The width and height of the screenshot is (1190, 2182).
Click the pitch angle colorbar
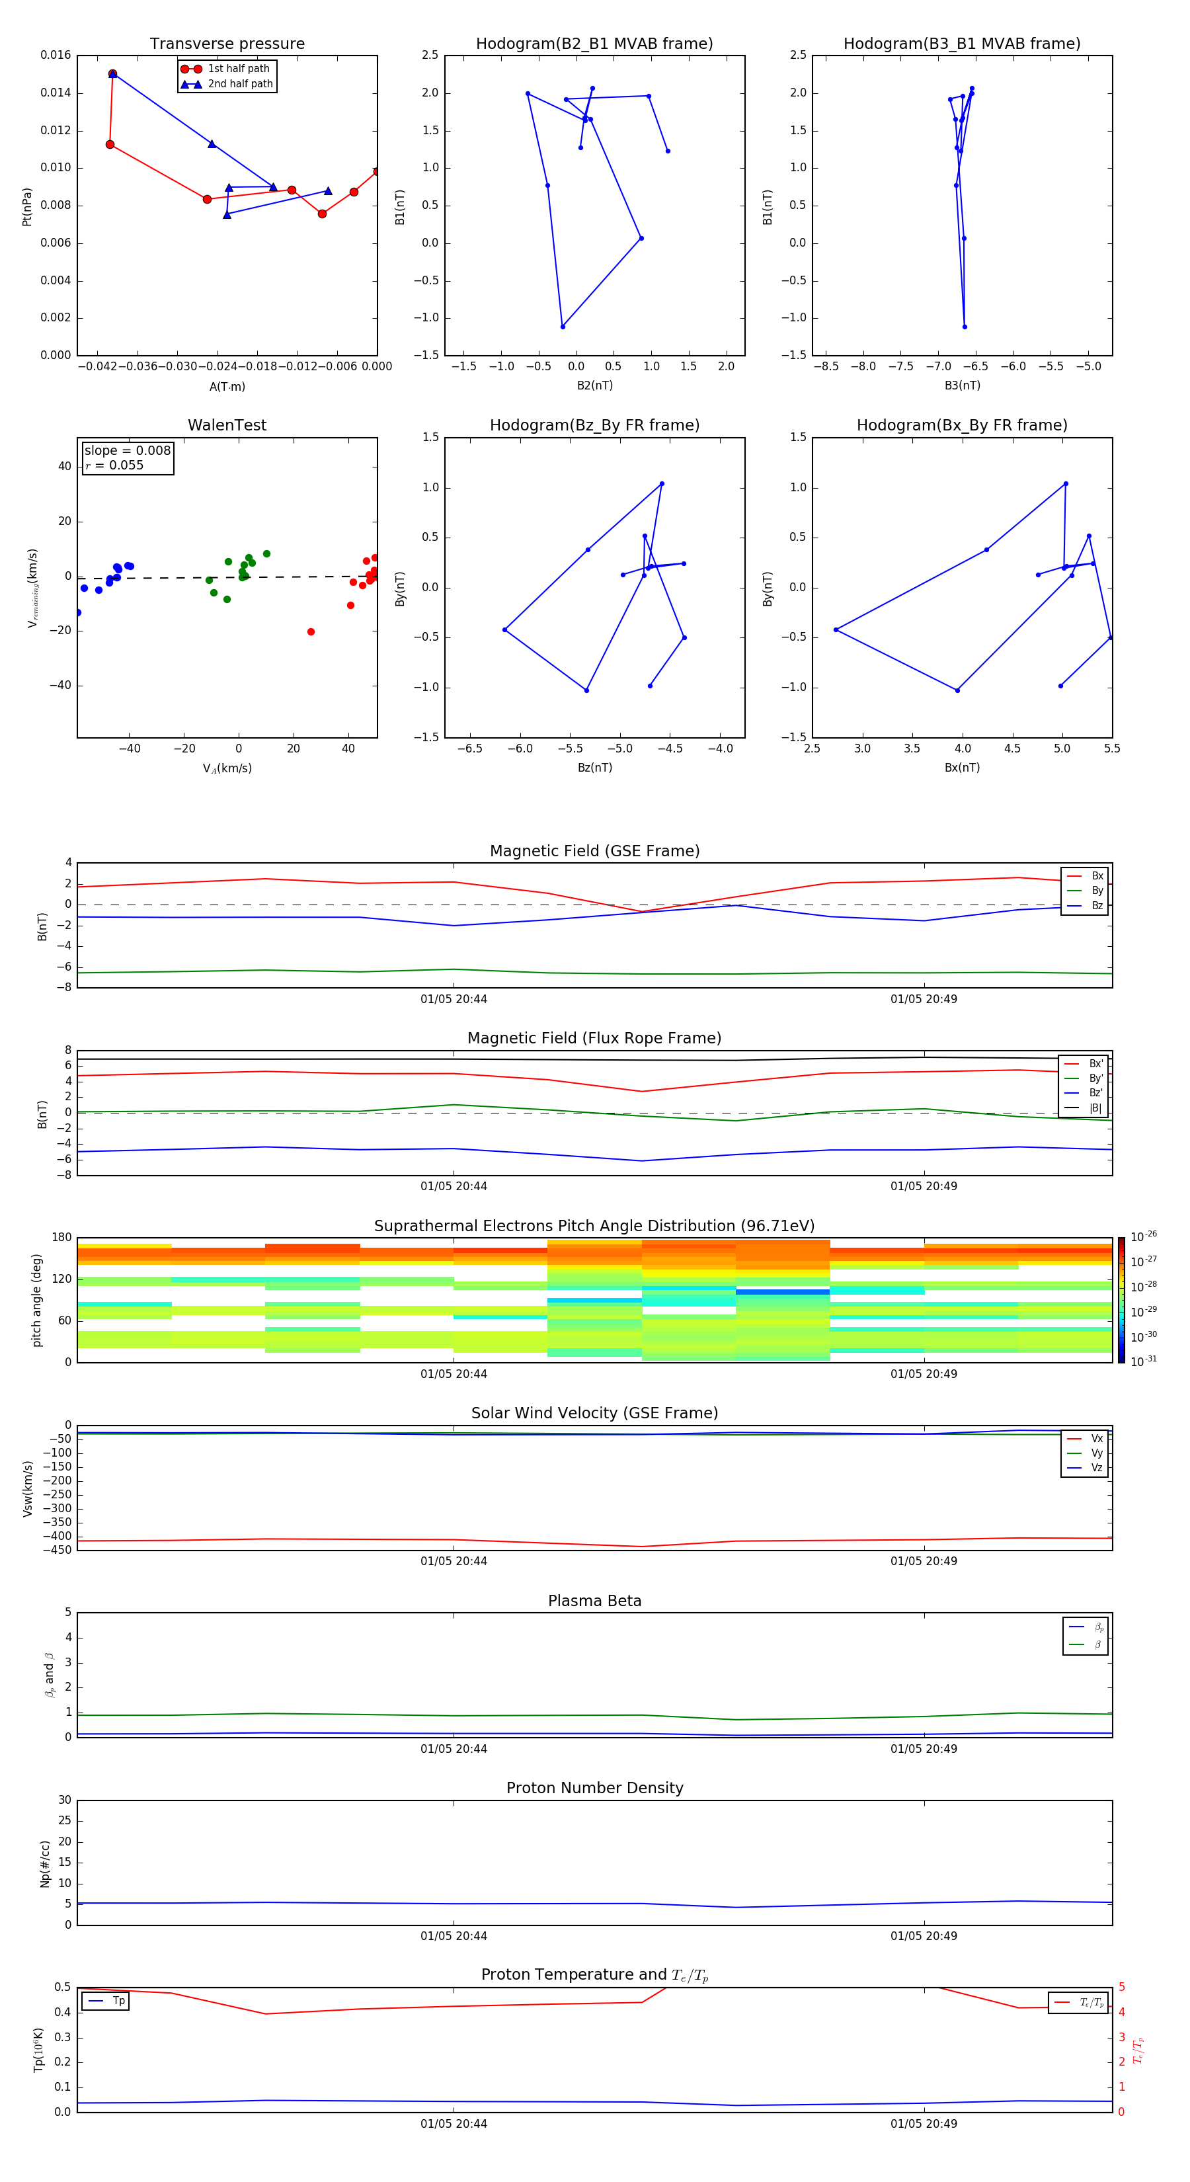pos(1121,1300)
